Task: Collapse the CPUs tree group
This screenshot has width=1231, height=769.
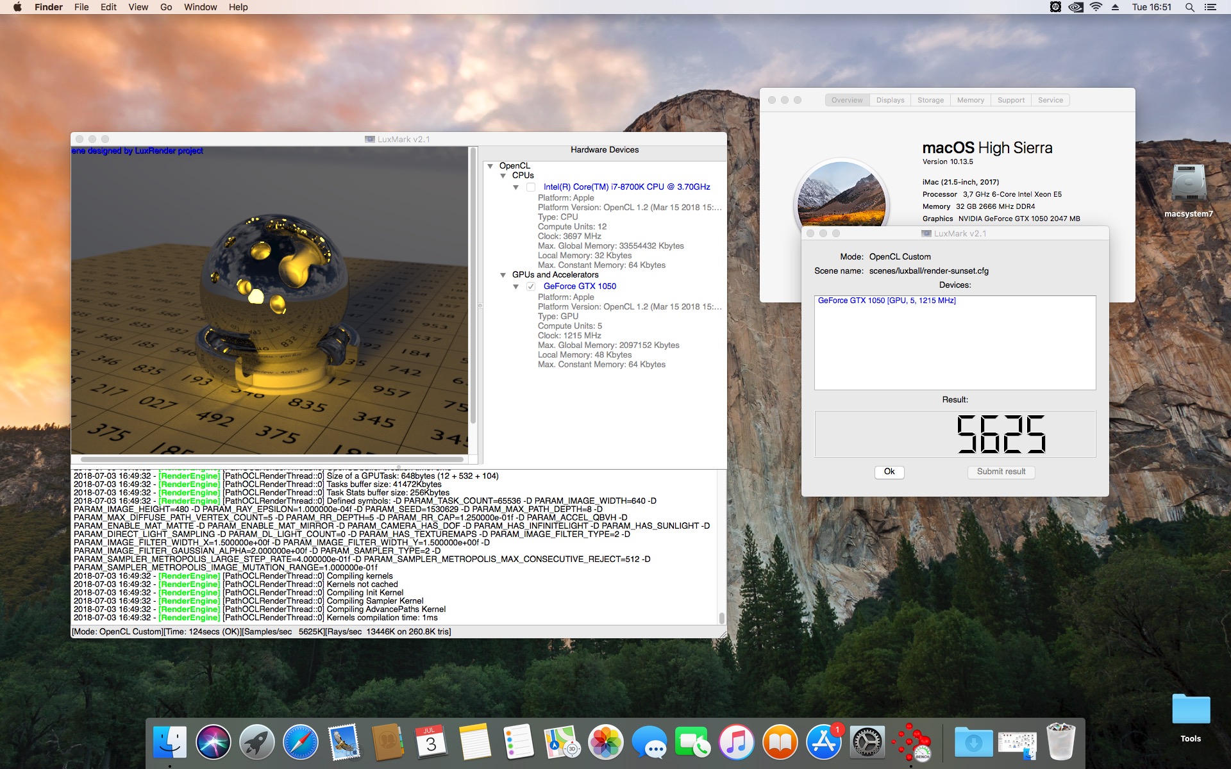Action: coord(503,176)
